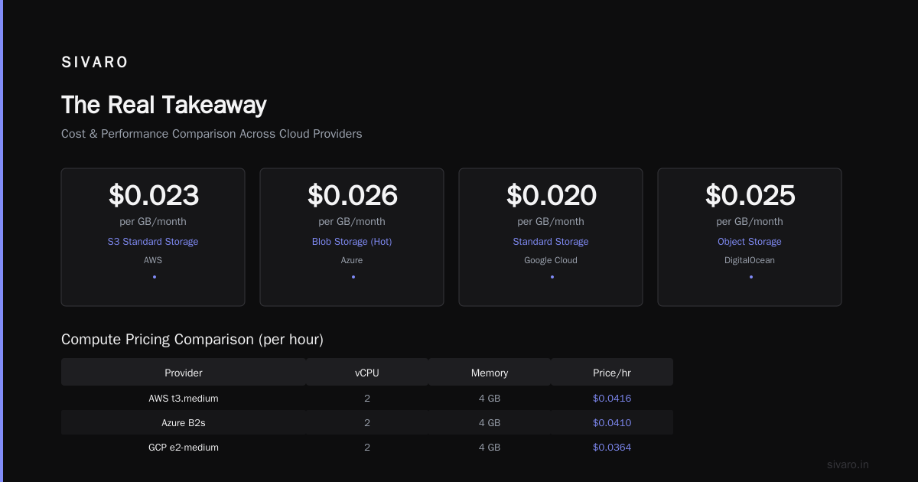This screenshot has height=482, width=918.
Task: Click The Real Takeaway heading
Action: (164, 105)
